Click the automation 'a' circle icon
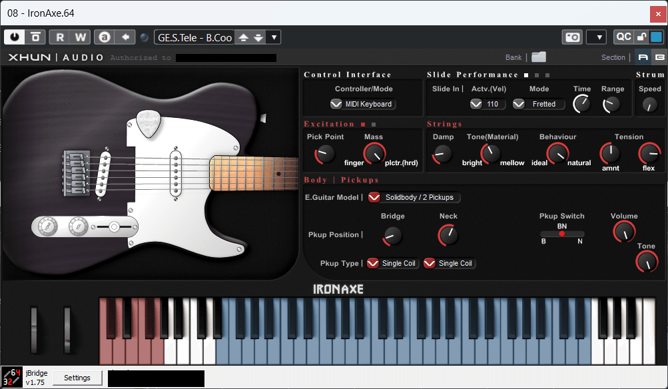The image size is (668, 389). 105,37
